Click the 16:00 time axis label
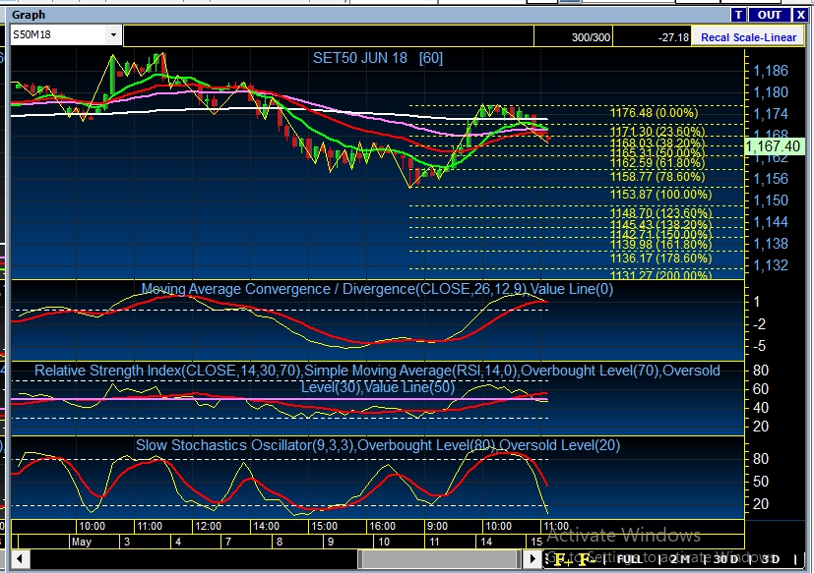This screenshot has width=814, height=573. (383, 526)
